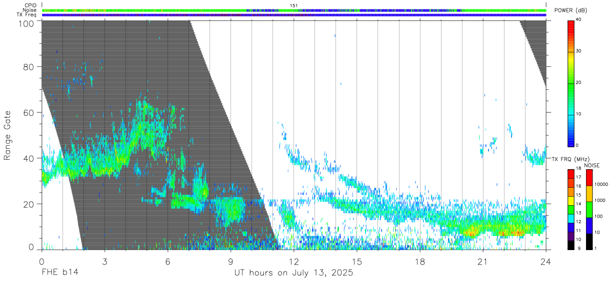The image size is (614, 283).
Task: Click the yellow 14-15 MHz TX FRQ swatch
Action: point(571,200)
